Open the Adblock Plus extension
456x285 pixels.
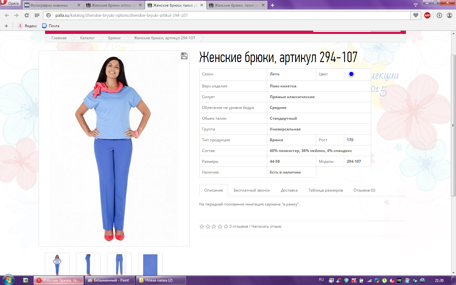tap(427, 15)
